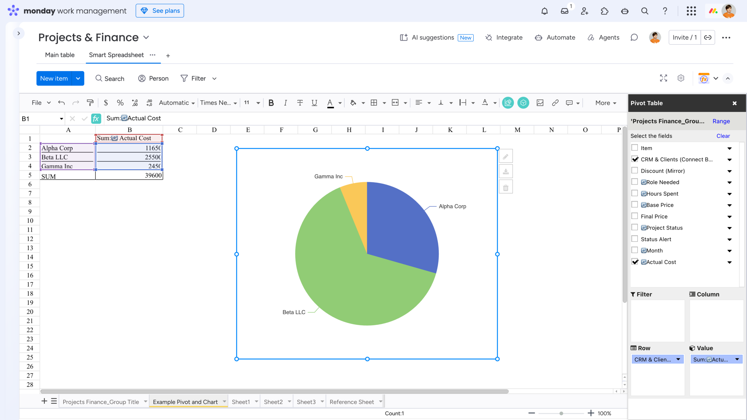The height and width of the screenshot is (420, 747).
Task: Apply currency dollar format
Action: tap(106, 103)
